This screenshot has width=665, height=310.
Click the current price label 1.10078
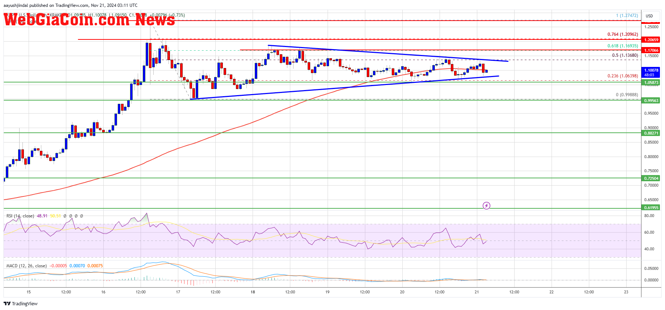[651, 70]
